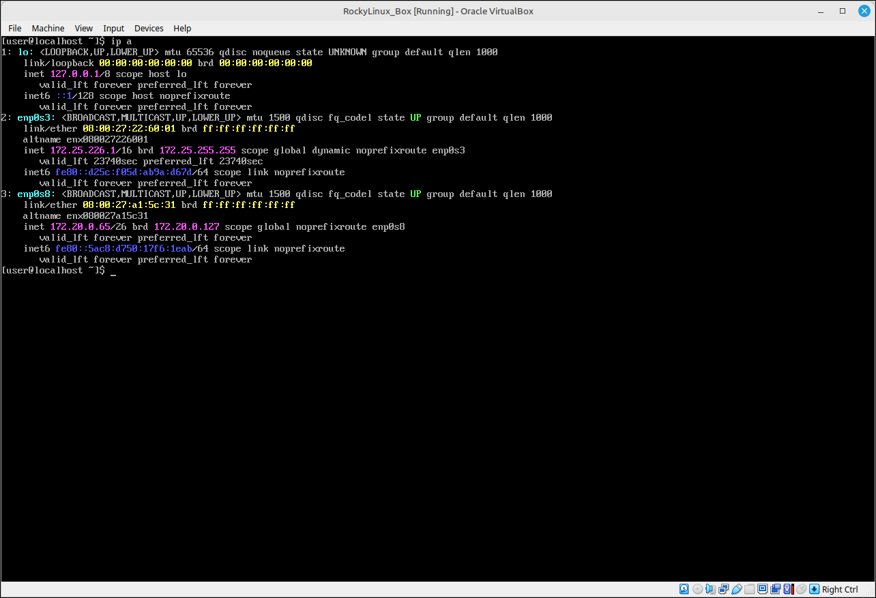
Task: Click the text altname enx080027226001
Action: (x=86, y=139)
